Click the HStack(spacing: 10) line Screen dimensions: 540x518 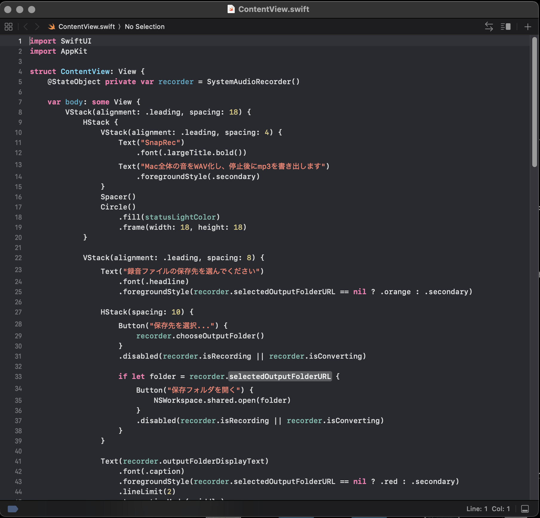[147, 312]
